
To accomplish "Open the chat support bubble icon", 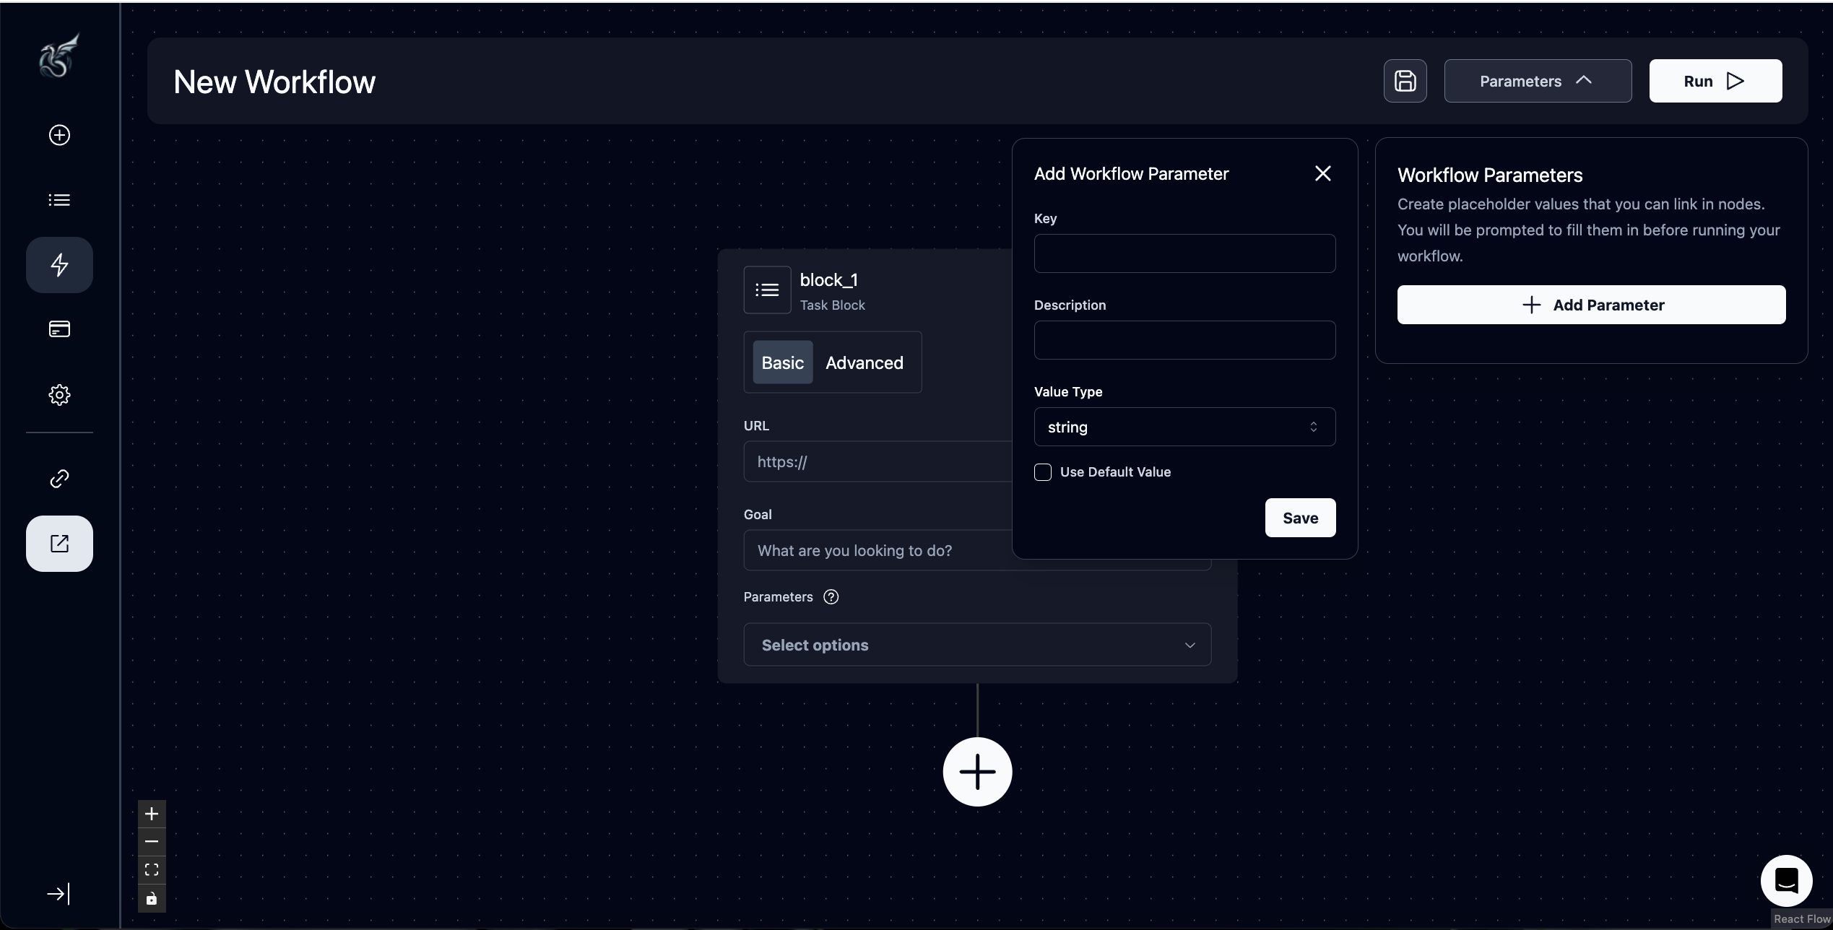I will pos(1786,880).
